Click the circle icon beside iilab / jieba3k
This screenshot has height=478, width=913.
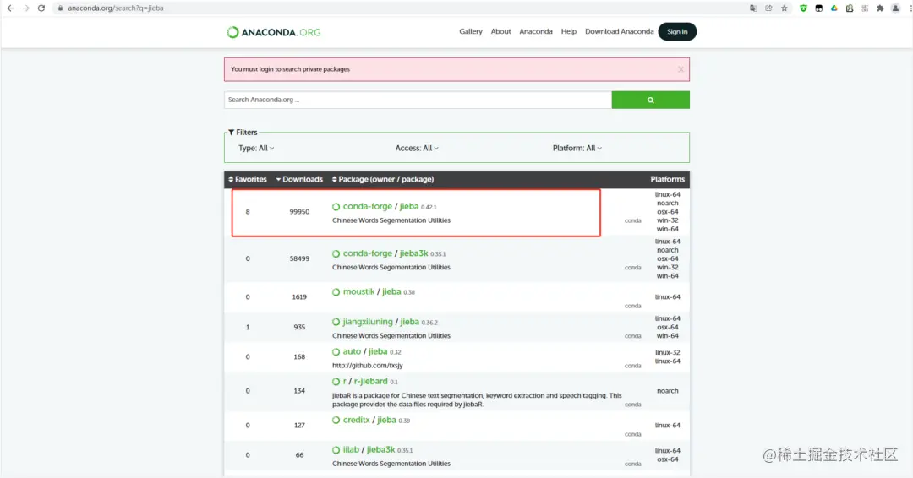pos(336,450)
